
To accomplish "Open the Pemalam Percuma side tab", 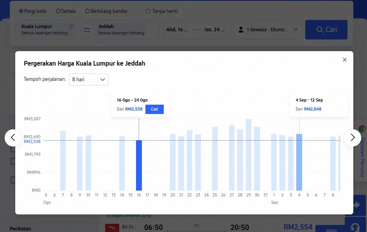I will (362, 157).
